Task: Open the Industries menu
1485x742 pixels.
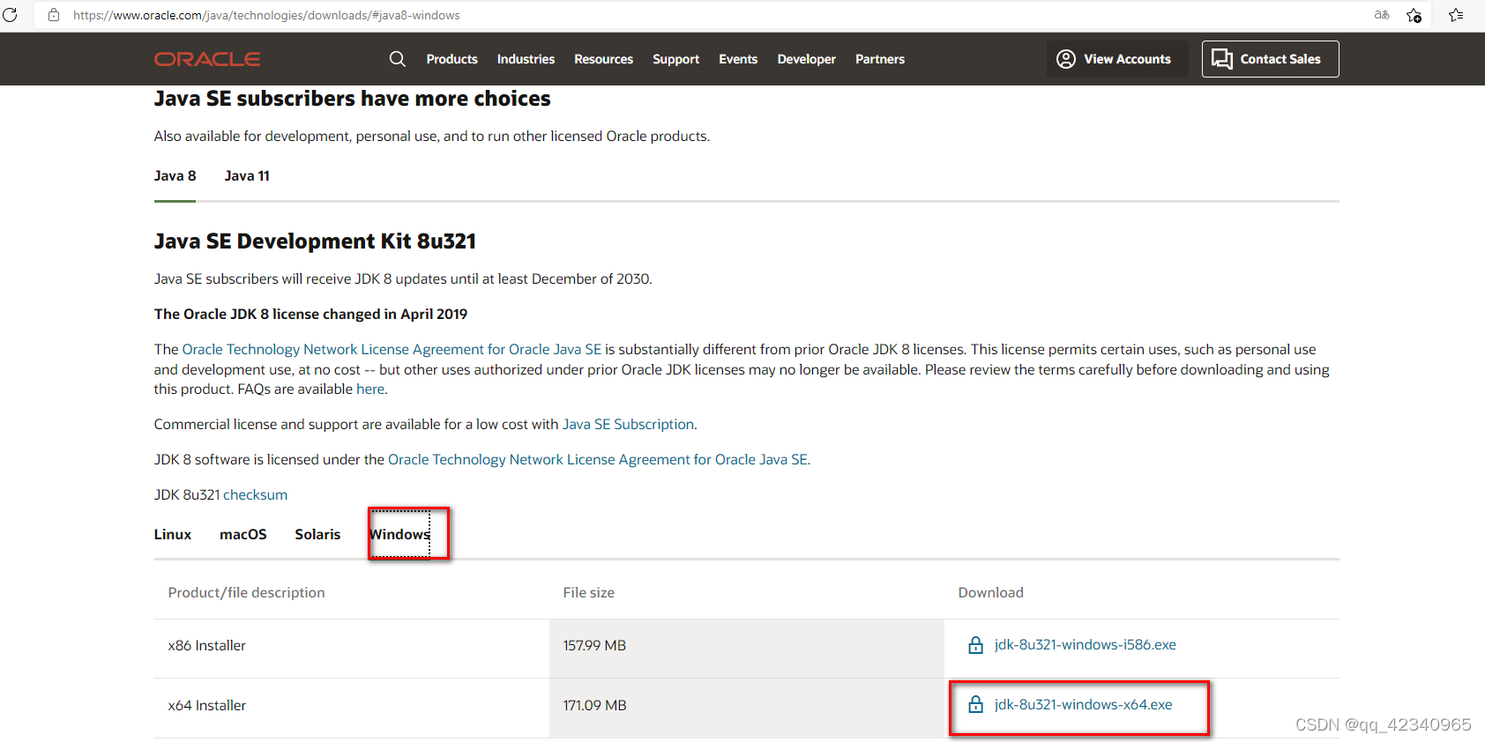Action: pyautogui.click(x=526, y=59)
